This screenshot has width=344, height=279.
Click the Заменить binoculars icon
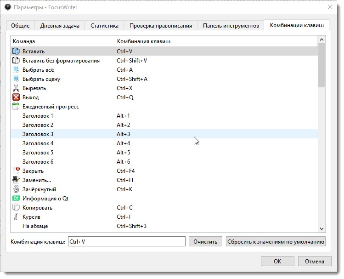click(16, 180)
